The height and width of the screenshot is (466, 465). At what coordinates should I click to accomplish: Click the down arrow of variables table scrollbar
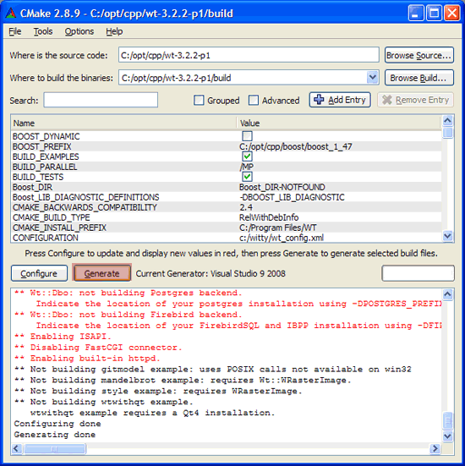(x=448, y=236)
